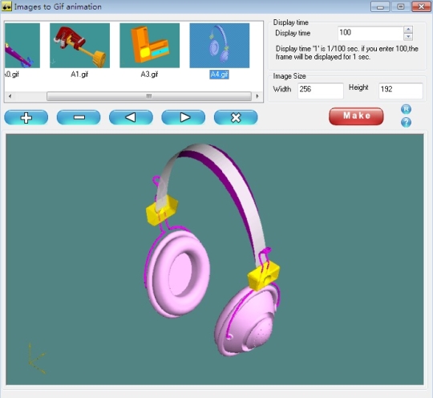433x398 pixels.
Task: Click the plus add image button
Action: [x=26, y=117]
